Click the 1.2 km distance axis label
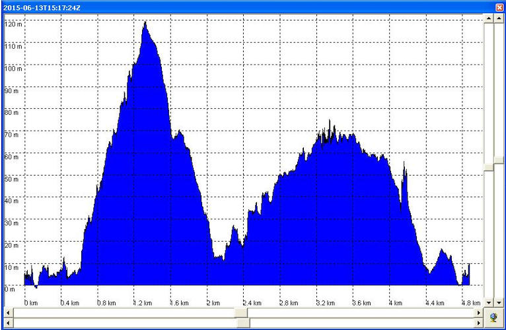The width and height of the screenshot is (506, 330). click(x=143, y=303)
